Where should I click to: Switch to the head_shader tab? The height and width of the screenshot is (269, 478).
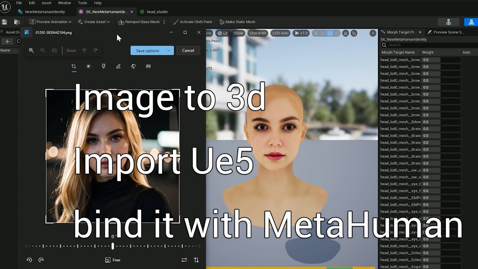[154, 12]
